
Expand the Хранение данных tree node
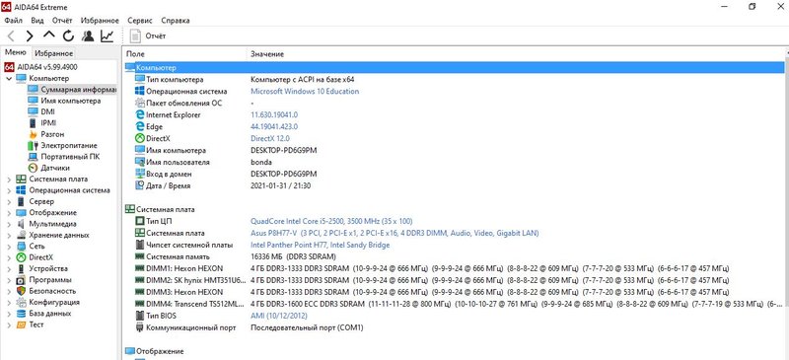[x=9, y=235]
